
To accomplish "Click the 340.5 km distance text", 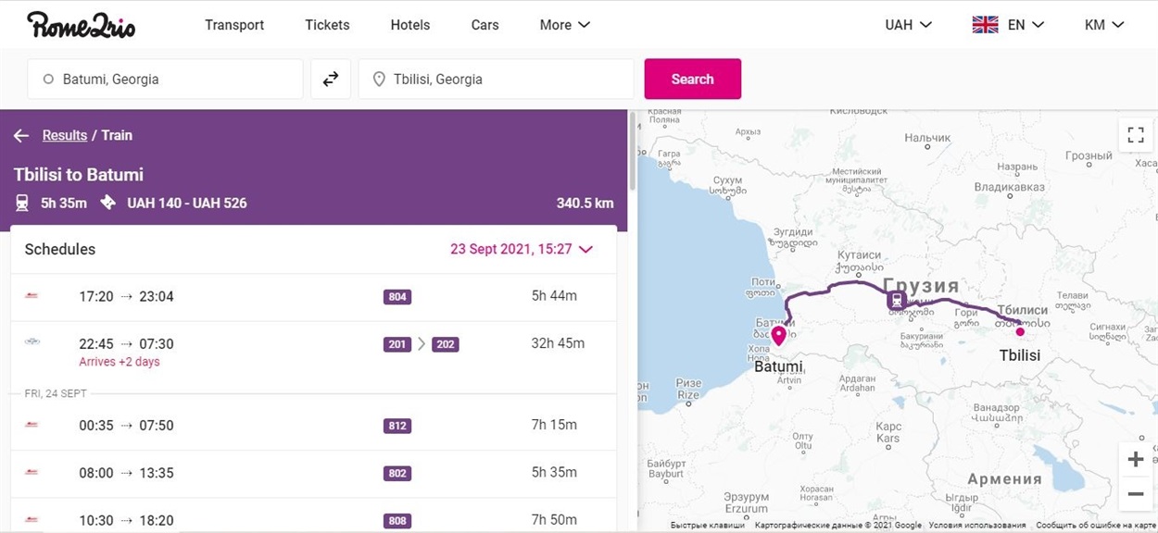I will pos(585,203).
